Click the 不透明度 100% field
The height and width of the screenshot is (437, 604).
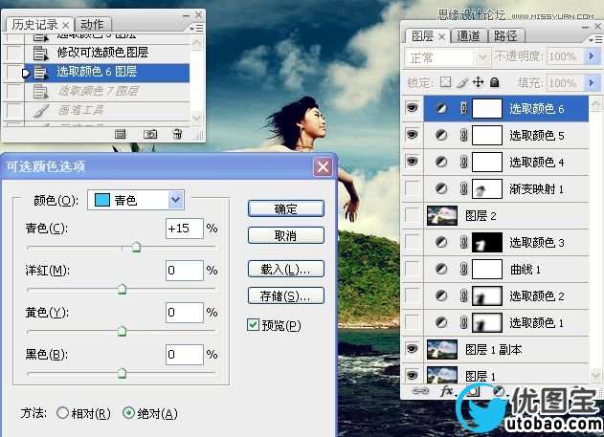[x=565, y=56]
